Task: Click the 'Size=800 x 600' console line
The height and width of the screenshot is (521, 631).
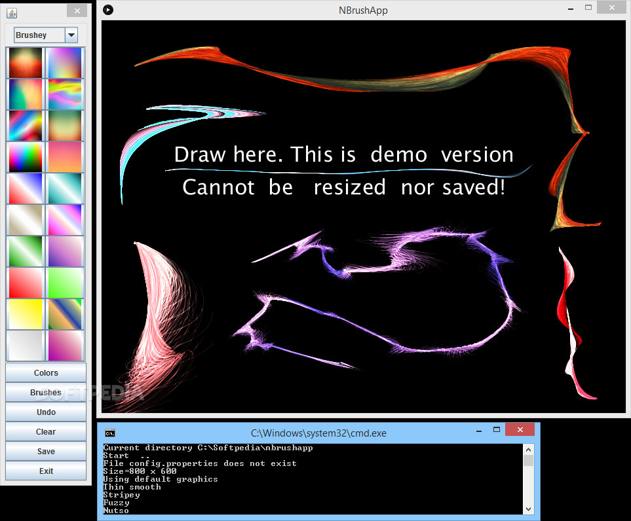Action: pyautogui.click(x=140, y=471)
